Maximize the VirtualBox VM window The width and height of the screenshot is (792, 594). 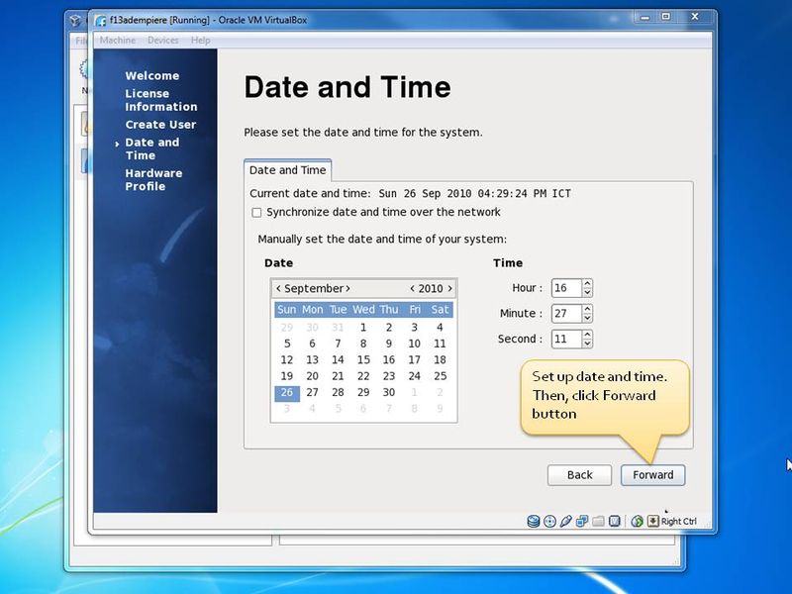pos(666,17)
